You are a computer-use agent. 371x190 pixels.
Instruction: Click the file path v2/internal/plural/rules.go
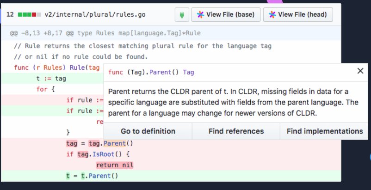[95, 15]
